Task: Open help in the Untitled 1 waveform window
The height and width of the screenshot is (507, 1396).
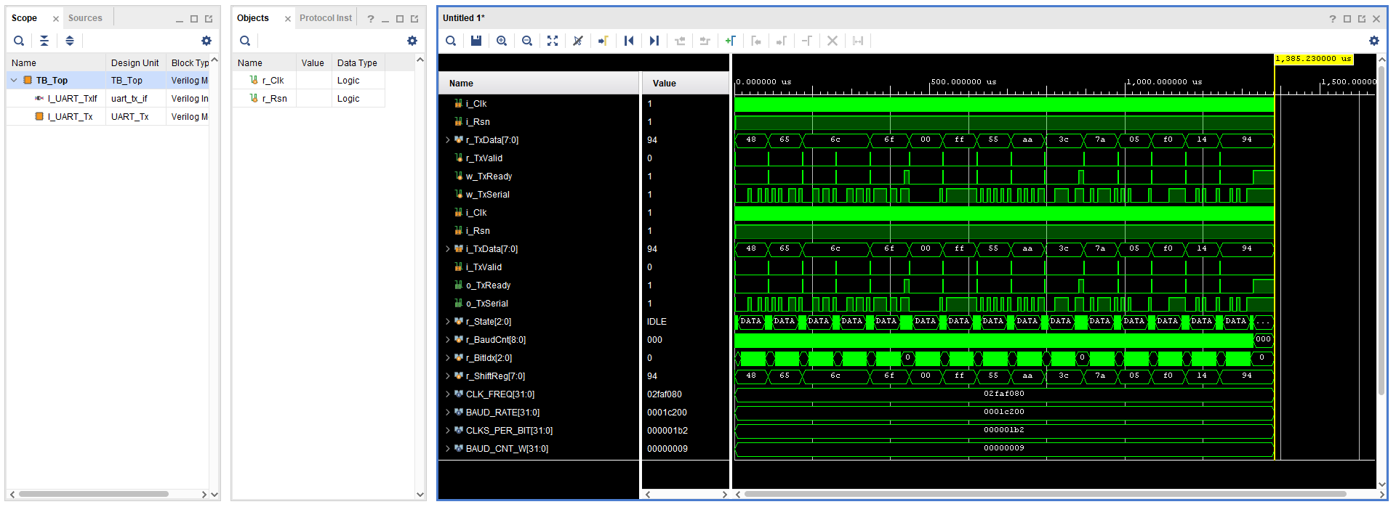Action: point(1333,19)
